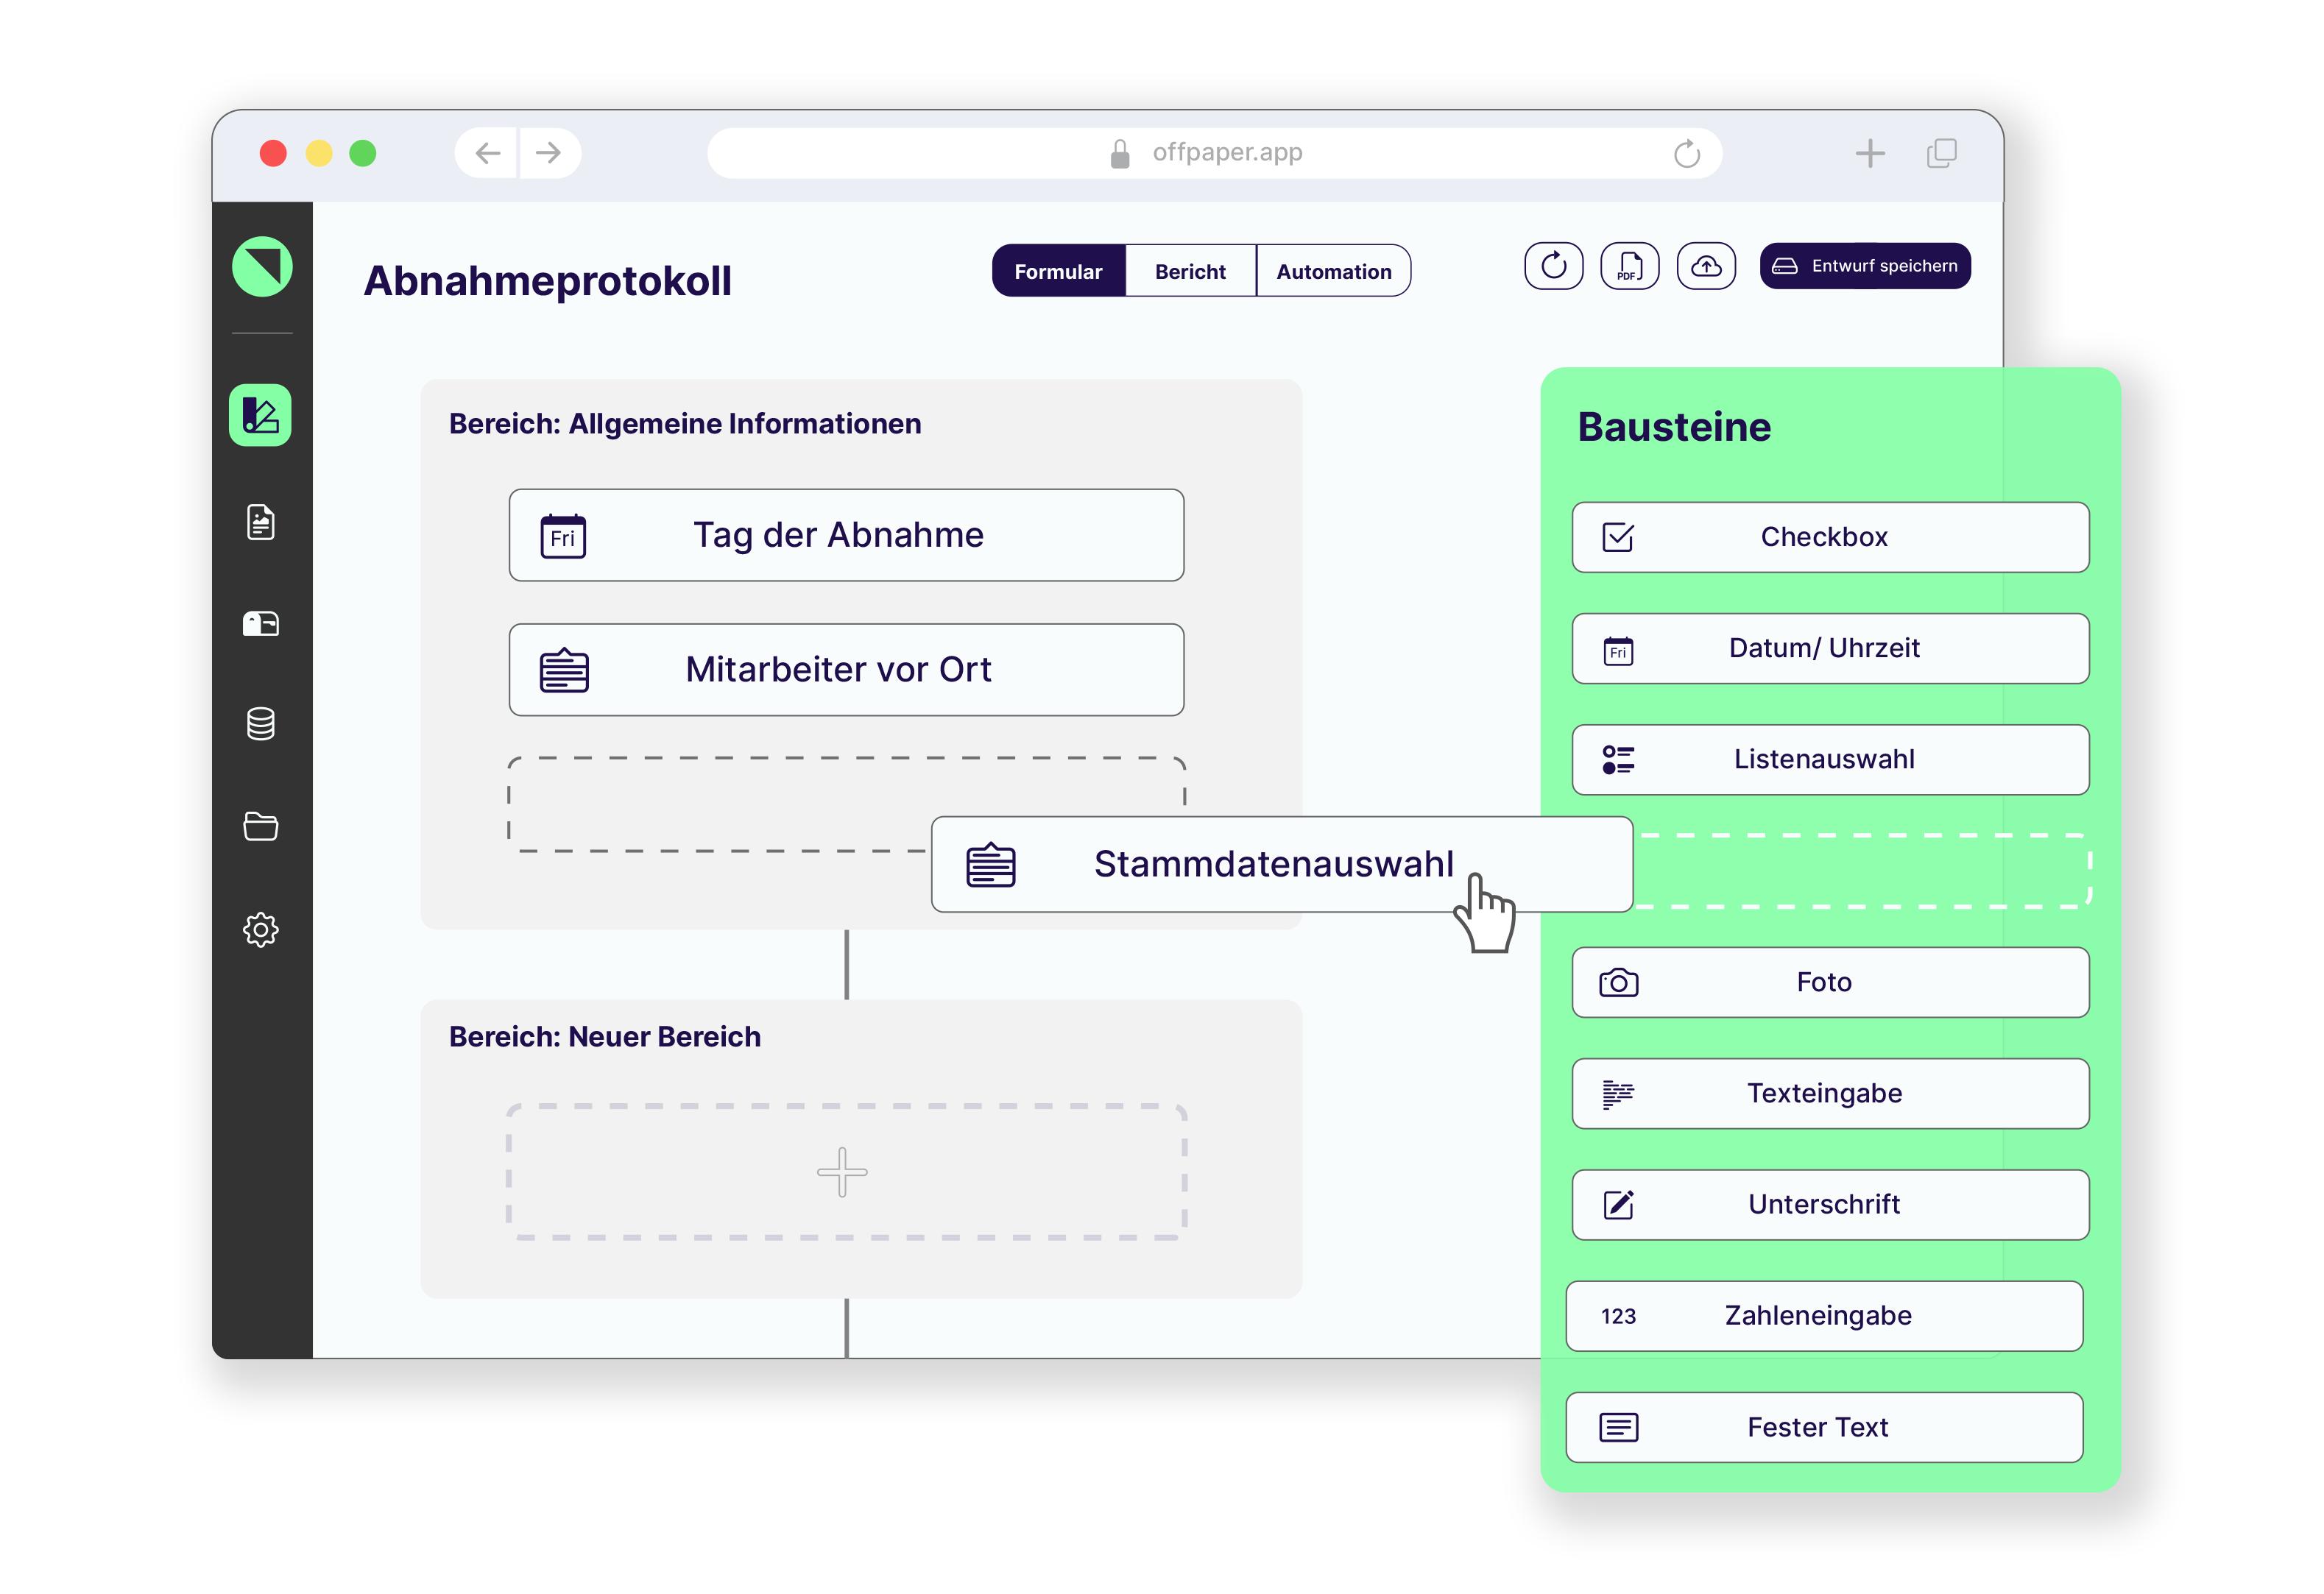Switch to the Automation tab
Viewport: 2324px width, 1594px height.
[x=1333, y=271]
